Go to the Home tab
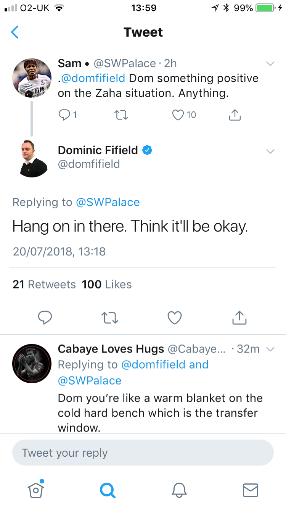The height and width of the screenshot is (509, 286). pos(36,490)
